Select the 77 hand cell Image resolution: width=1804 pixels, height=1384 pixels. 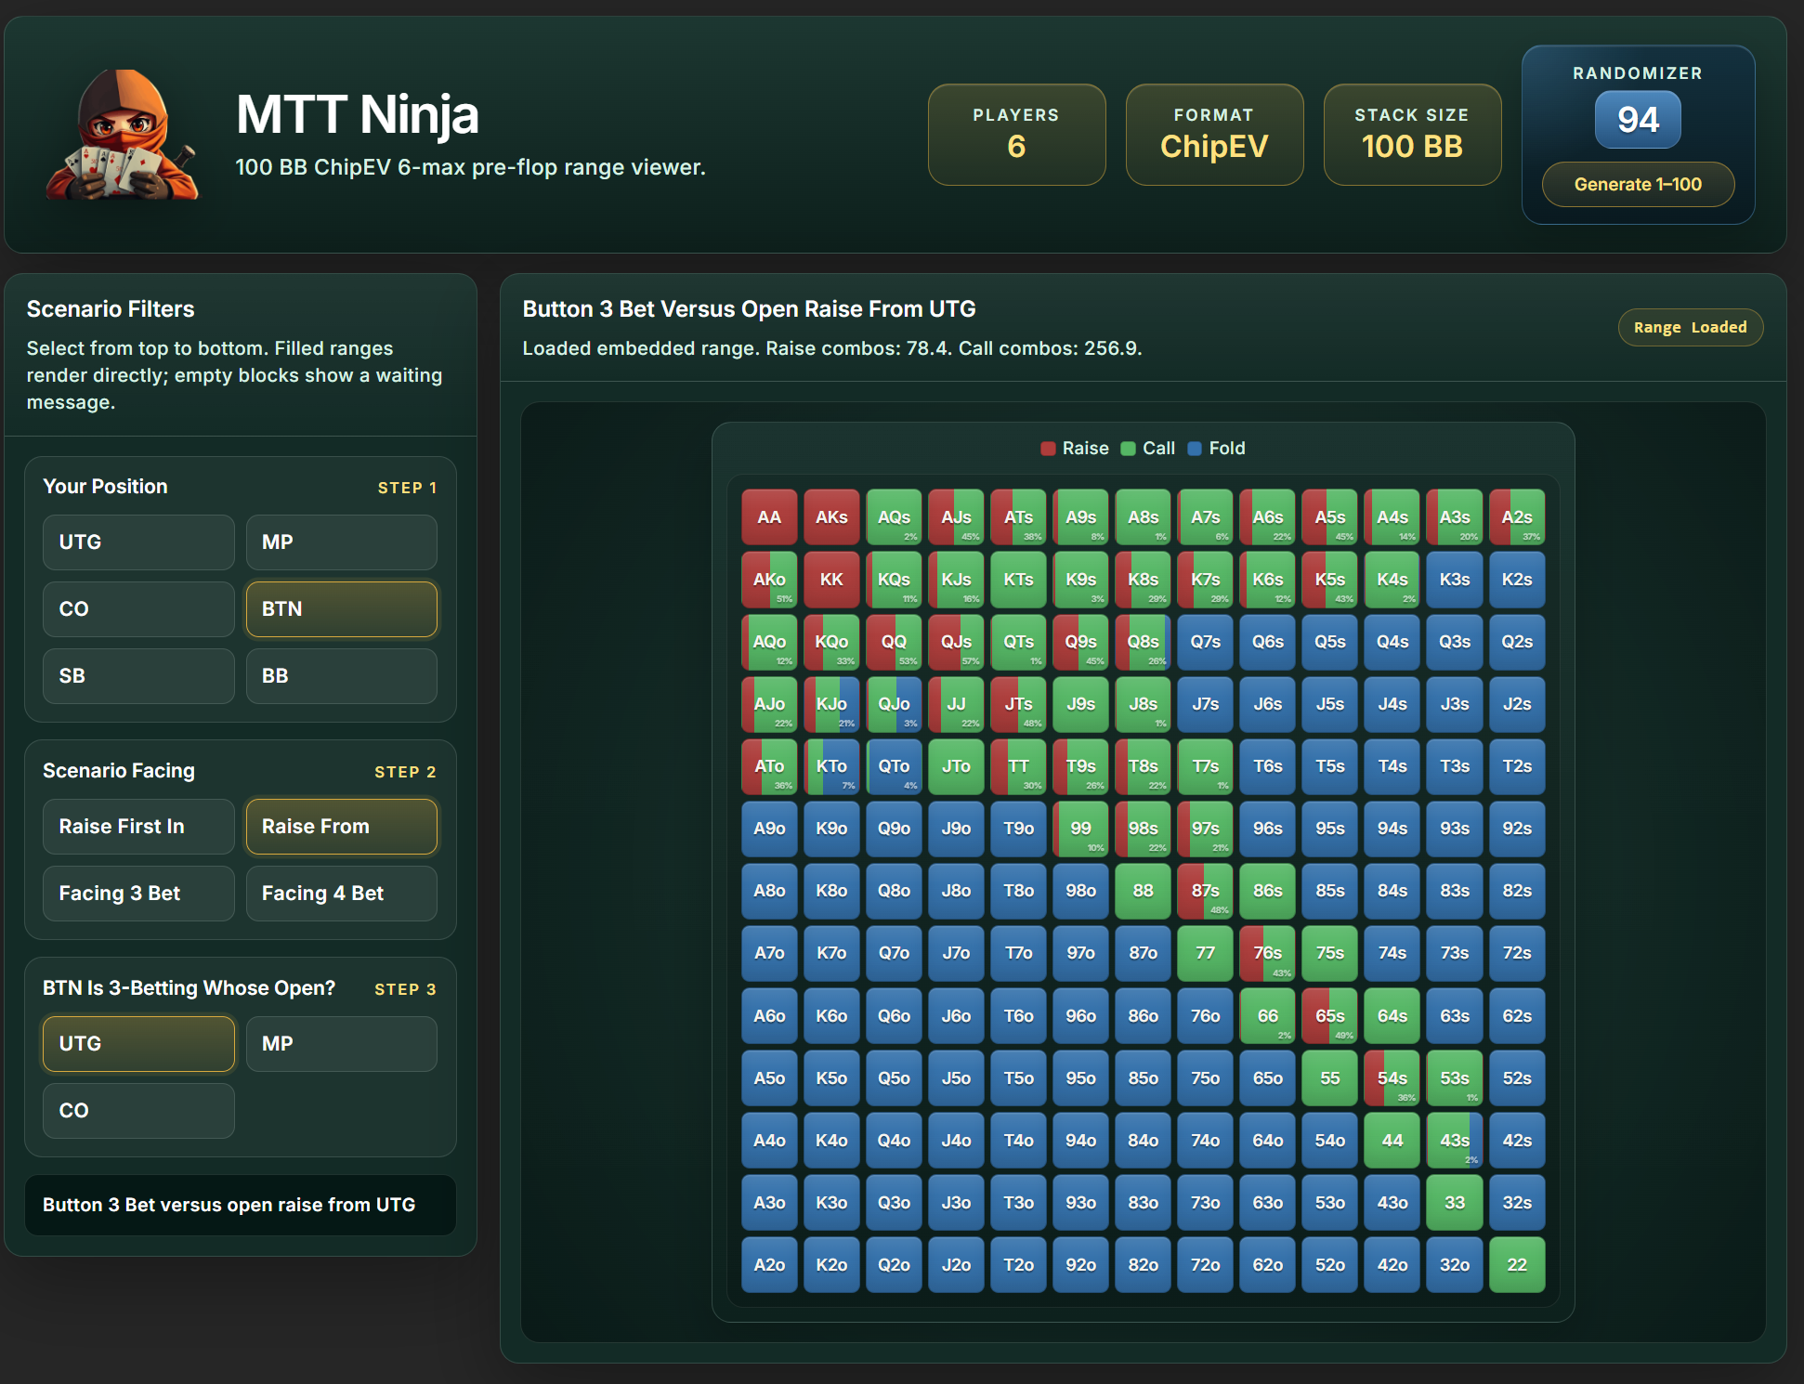1205,953
